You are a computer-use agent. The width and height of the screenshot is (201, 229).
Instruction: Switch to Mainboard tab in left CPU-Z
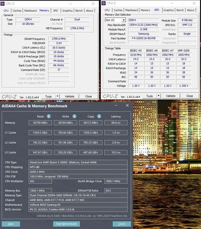tap(30, 10)
